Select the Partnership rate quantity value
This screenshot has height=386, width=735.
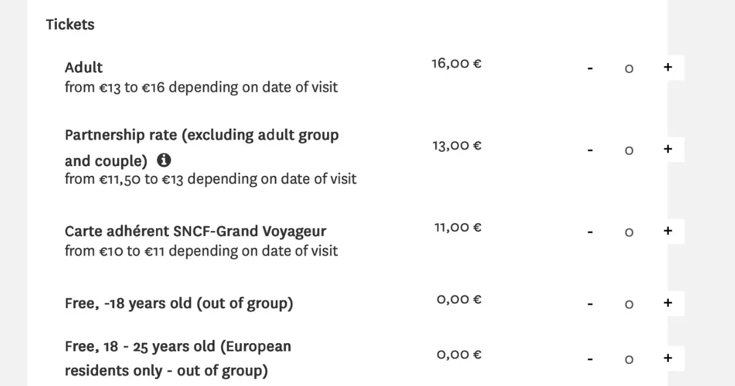pyautogui.click(x=629, y=150)
